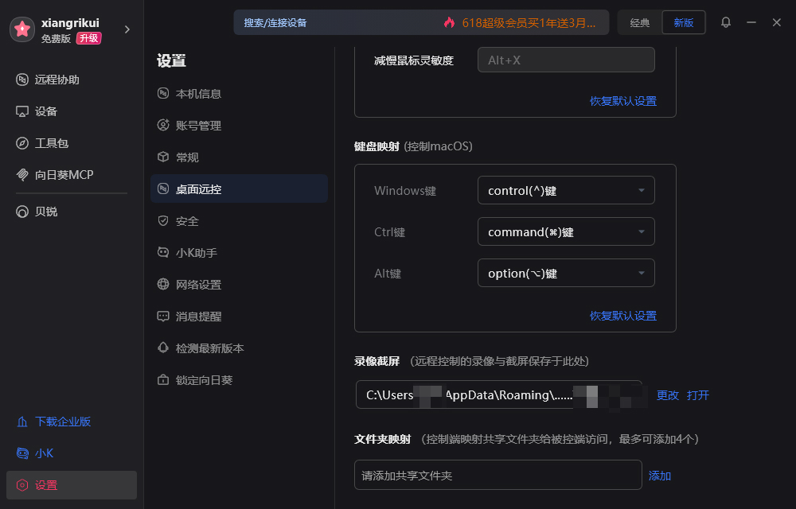Open 远程协助 remote assistance icon
The image size is (796, 509).
21,80
